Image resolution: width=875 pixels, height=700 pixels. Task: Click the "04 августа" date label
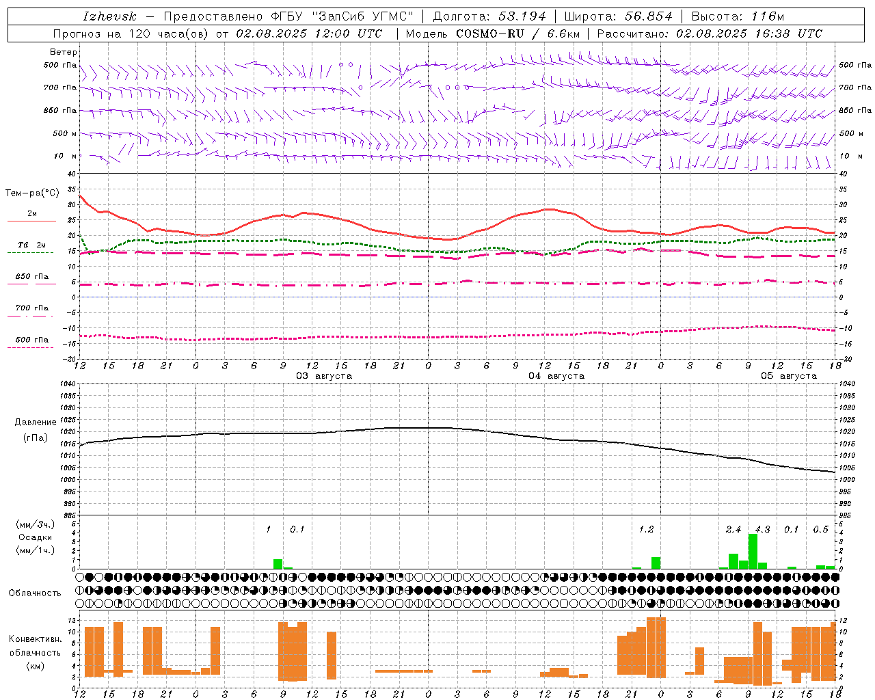pyautogui.click(x=556, y=376)
